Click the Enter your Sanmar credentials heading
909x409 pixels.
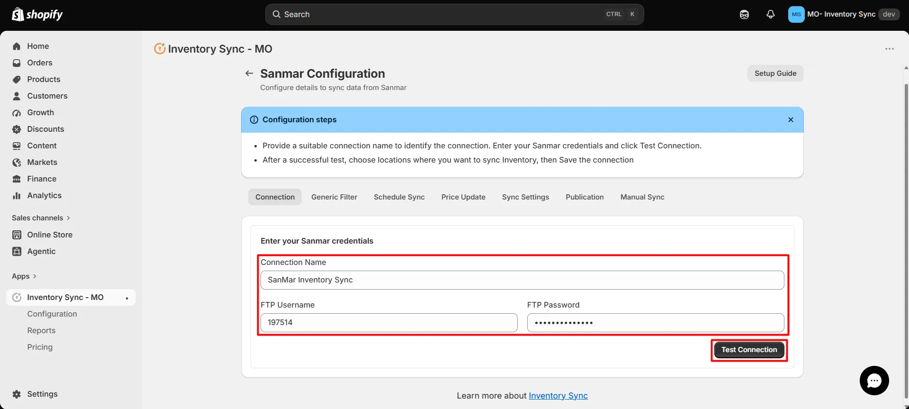pos(317,241)
